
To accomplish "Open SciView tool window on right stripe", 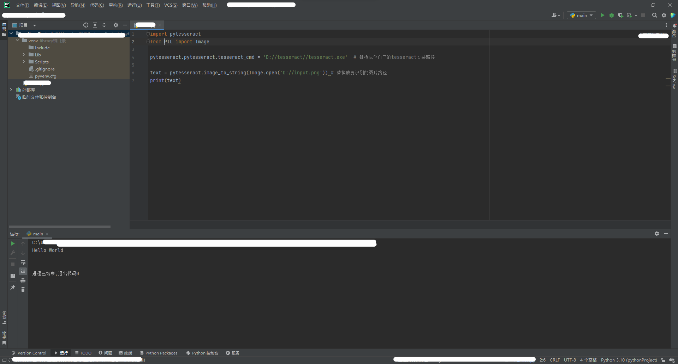I will pos(674,79).
